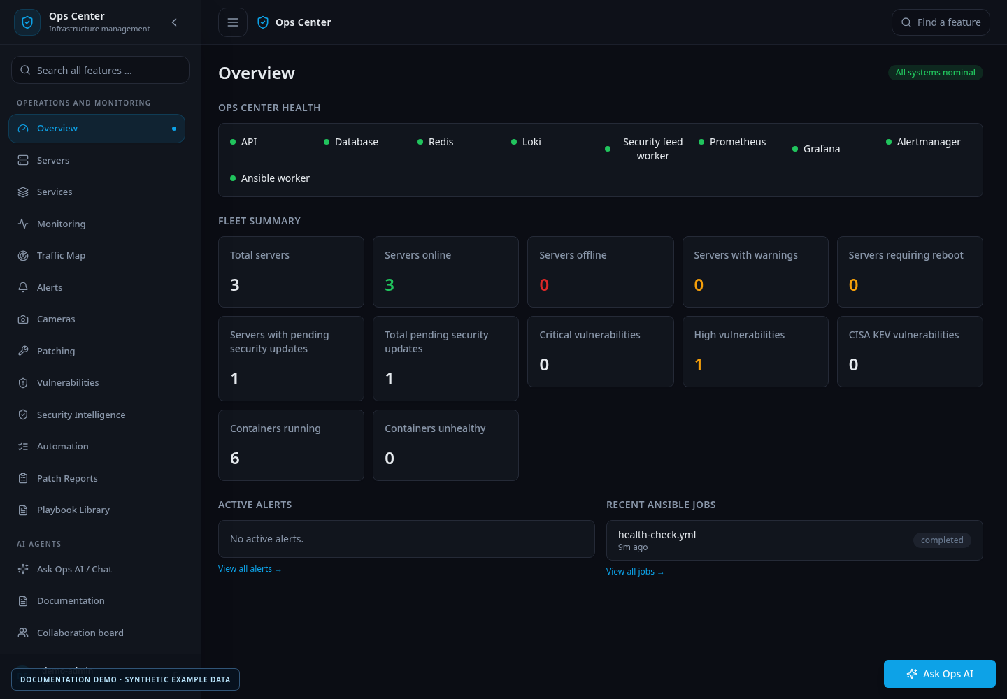This screenshot has height=699, width=1007.
Task: Click the Monitoring pulse icon
Action: coord(23,224)
